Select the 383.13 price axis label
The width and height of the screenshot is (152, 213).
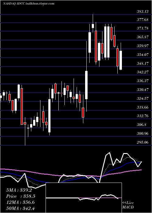click(143, 12)
